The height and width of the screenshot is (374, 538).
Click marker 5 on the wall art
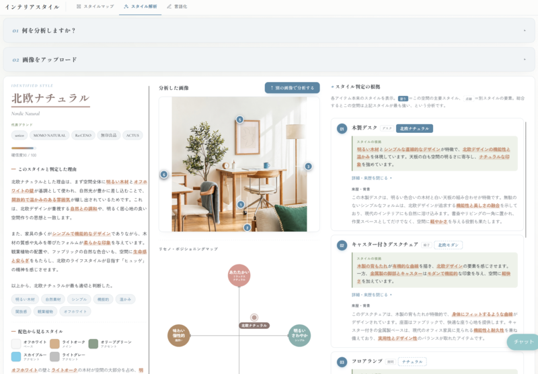click(240, 120)
